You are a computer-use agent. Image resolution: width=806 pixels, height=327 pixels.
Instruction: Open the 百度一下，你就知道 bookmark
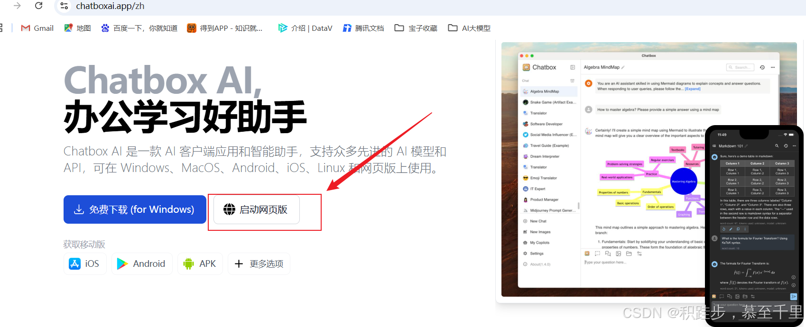tap(139, 28)
